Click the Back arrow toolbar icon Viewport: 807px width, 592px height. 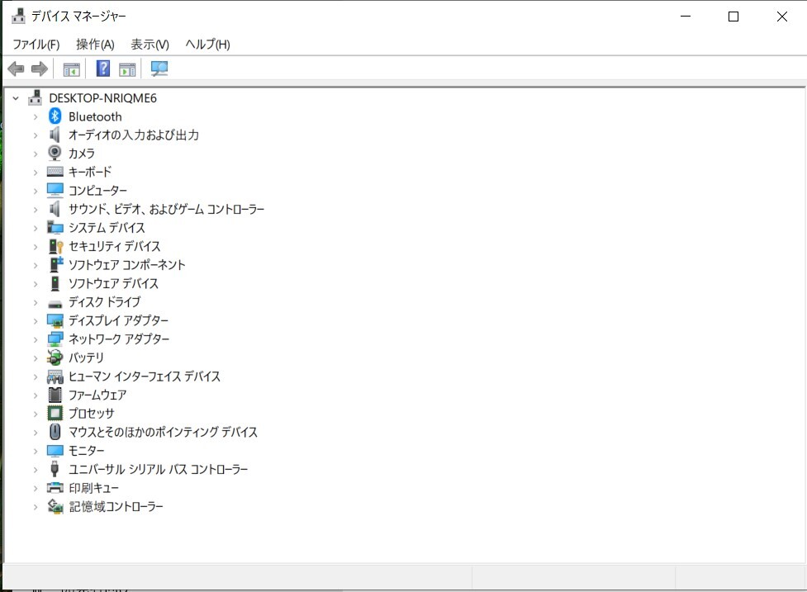click(16, 69)
